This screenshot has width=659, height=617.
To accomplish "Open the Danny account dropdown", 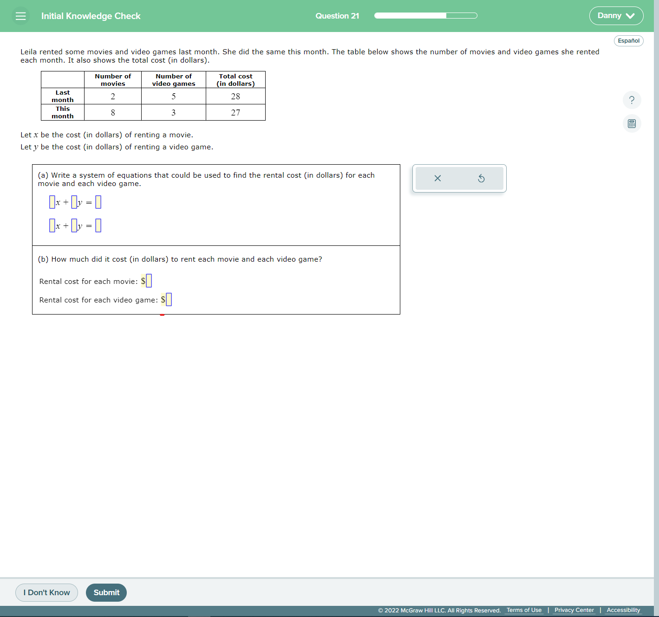I will point(616,15).
